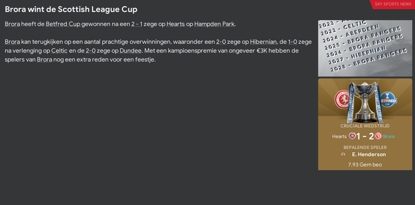Click the Betfred Cup logo beside the trophy
Screen dimensions: 415x205
coord(388,99)
